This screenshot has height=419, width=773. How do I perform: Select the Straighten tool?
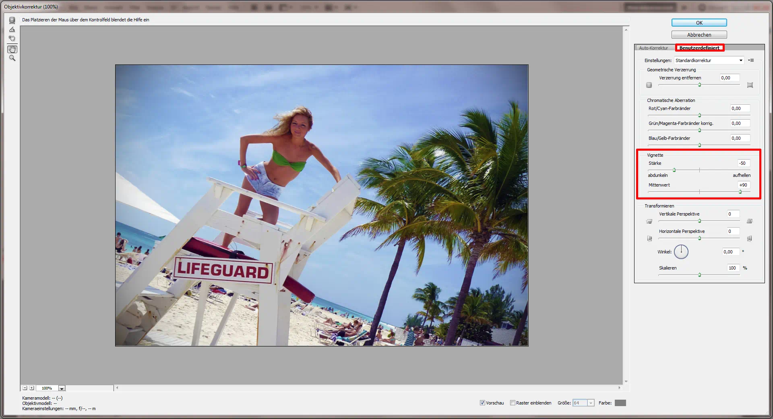coord(12,29)
